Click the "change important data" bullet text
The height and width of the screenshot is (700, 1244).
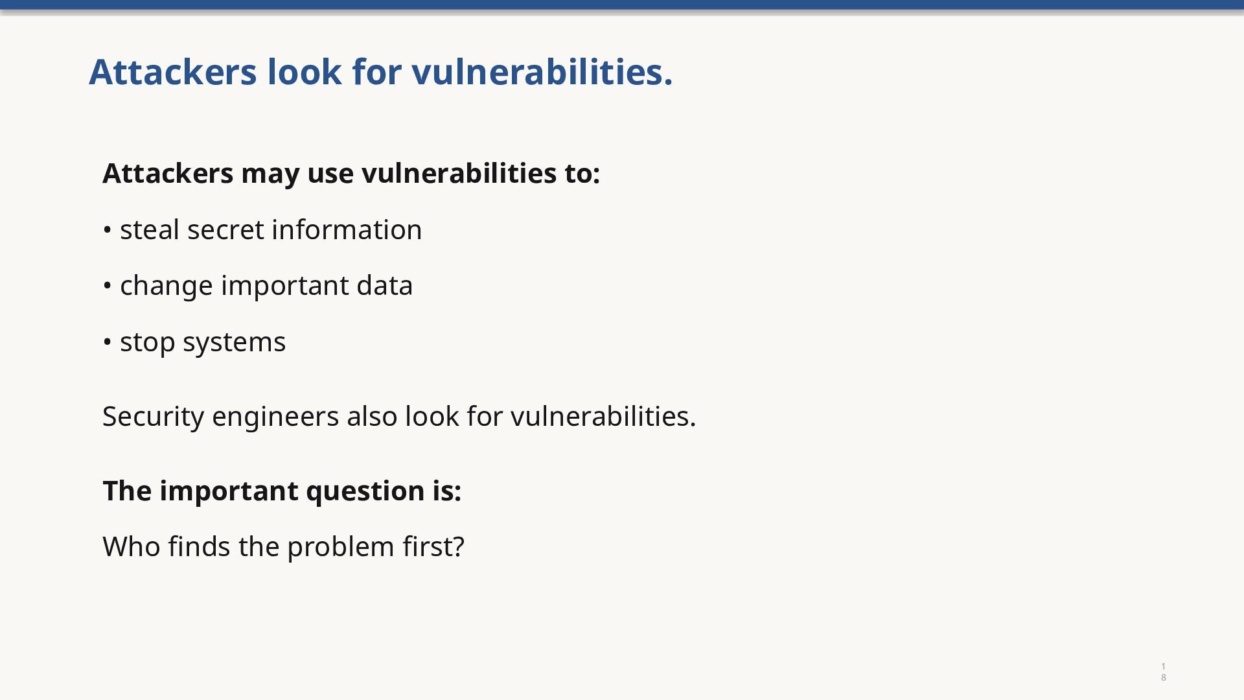coord(266,286)
